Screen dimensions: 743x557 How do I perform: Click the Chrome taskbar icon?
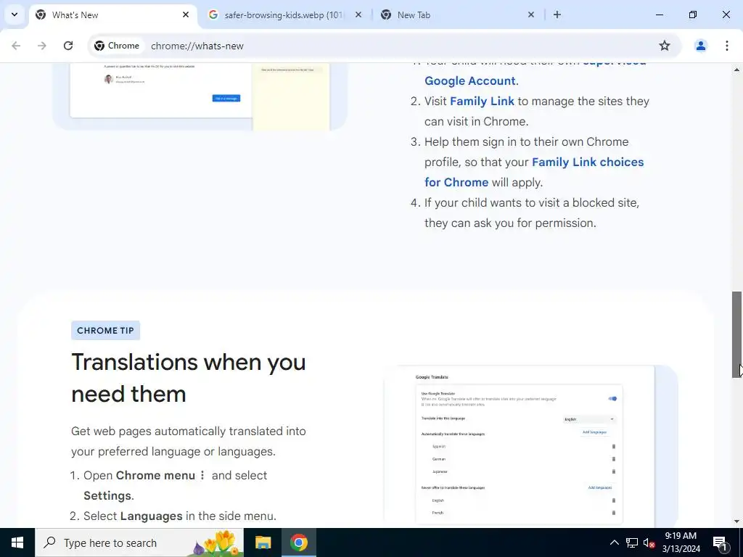point(299,542)
